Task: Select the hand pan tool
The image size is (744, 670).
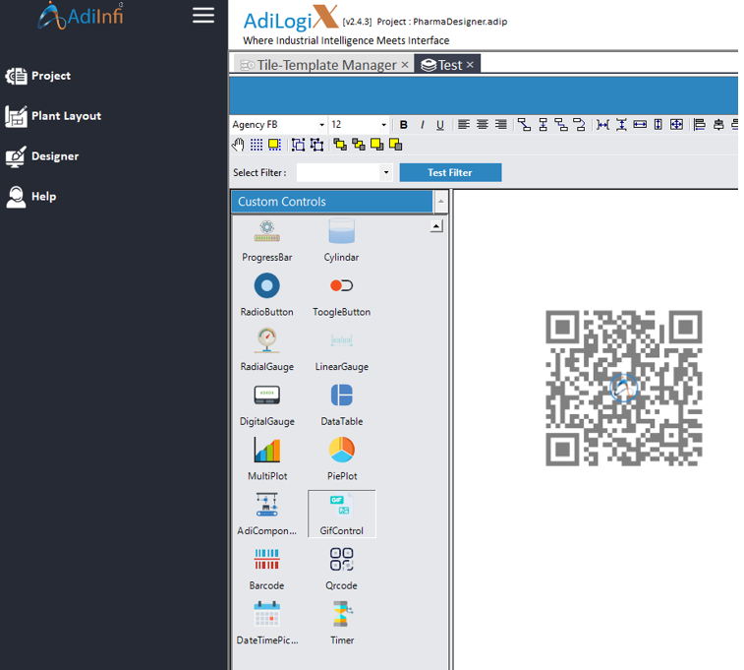Action: [x=238, y=145]
